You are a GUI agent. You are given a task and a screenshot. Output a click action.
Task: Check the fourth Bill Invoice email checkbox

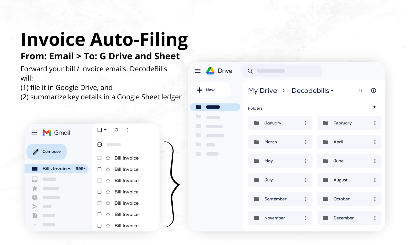pyautogui.click(x=99, y=192)
